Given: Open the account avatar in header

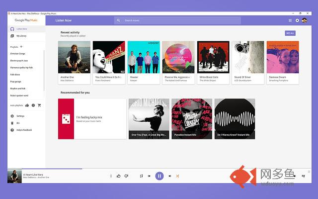Looking at the screenshot, I should click(x=305, y=20).
